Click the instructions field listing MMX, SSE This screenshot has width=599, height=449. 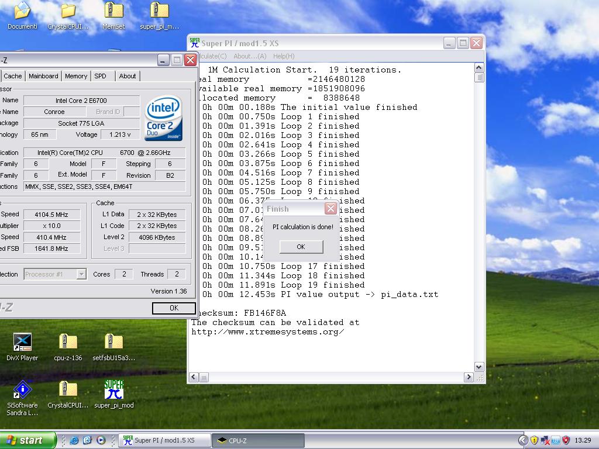point(104,186)
